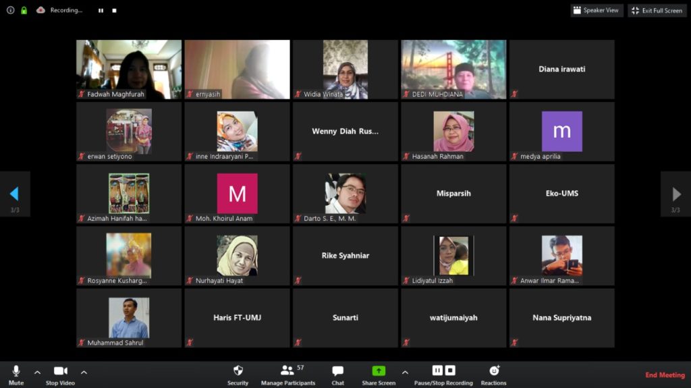The image size is (691, 388).
Task: Click the muted mic icon on Nana Supriyatna's tile
Action: point(514,343)
